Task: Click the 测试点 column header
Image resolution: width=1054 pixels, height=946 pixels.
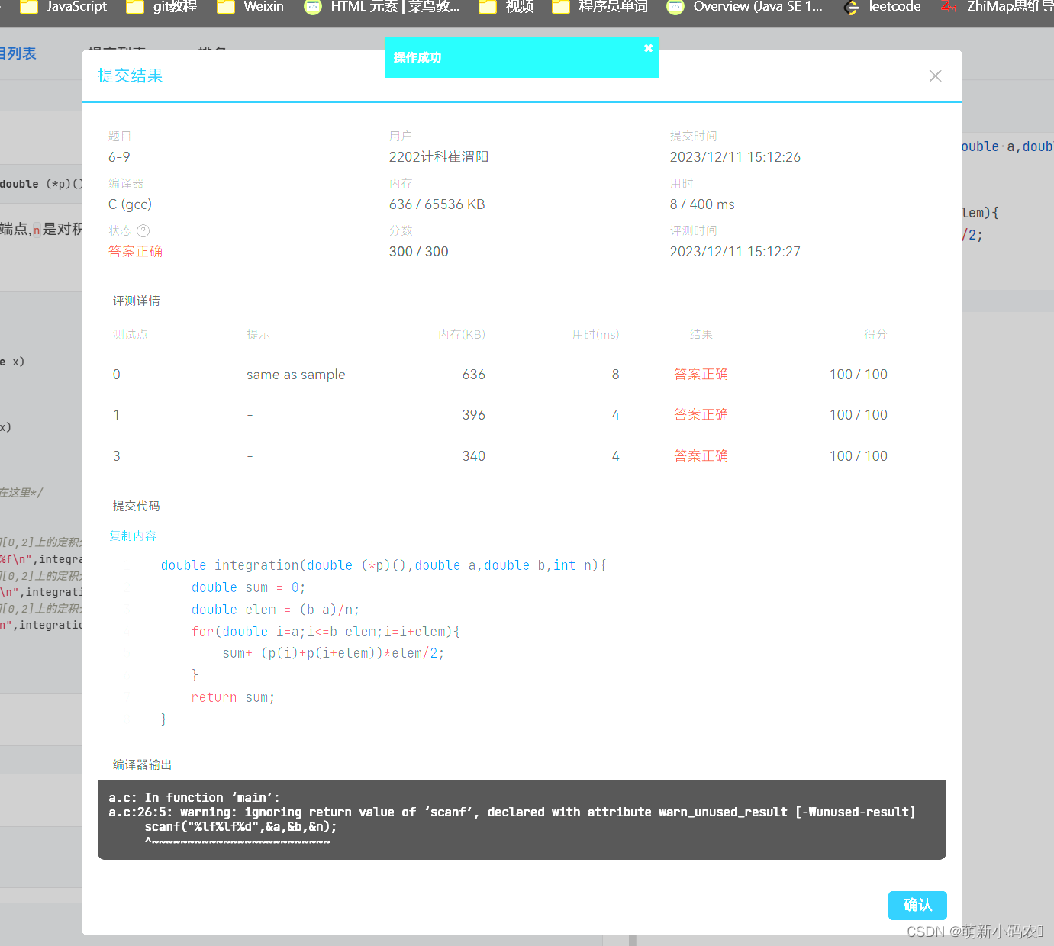Action: [x=131, y=334]
